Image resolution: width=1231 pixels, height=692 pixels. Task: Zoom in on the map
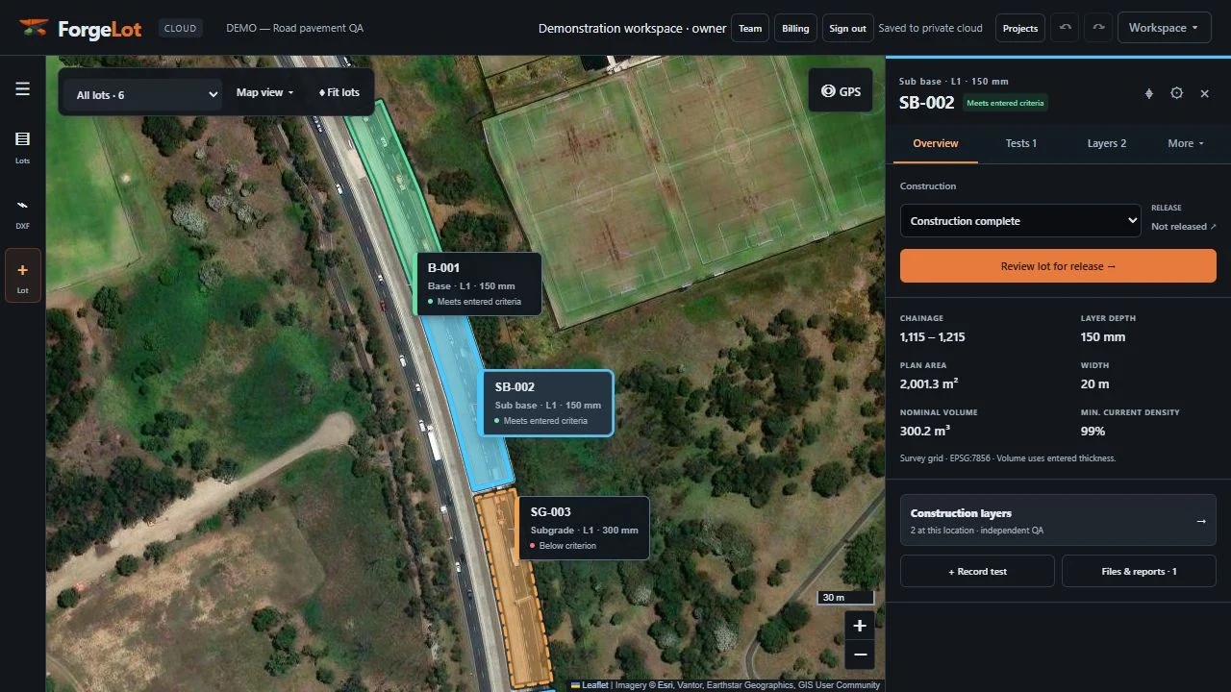click(860, 626)
